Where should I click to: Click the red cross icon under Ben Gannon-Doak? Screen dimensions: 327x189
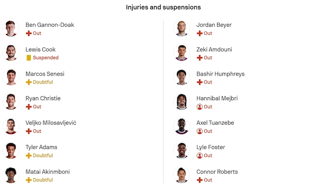28,34
